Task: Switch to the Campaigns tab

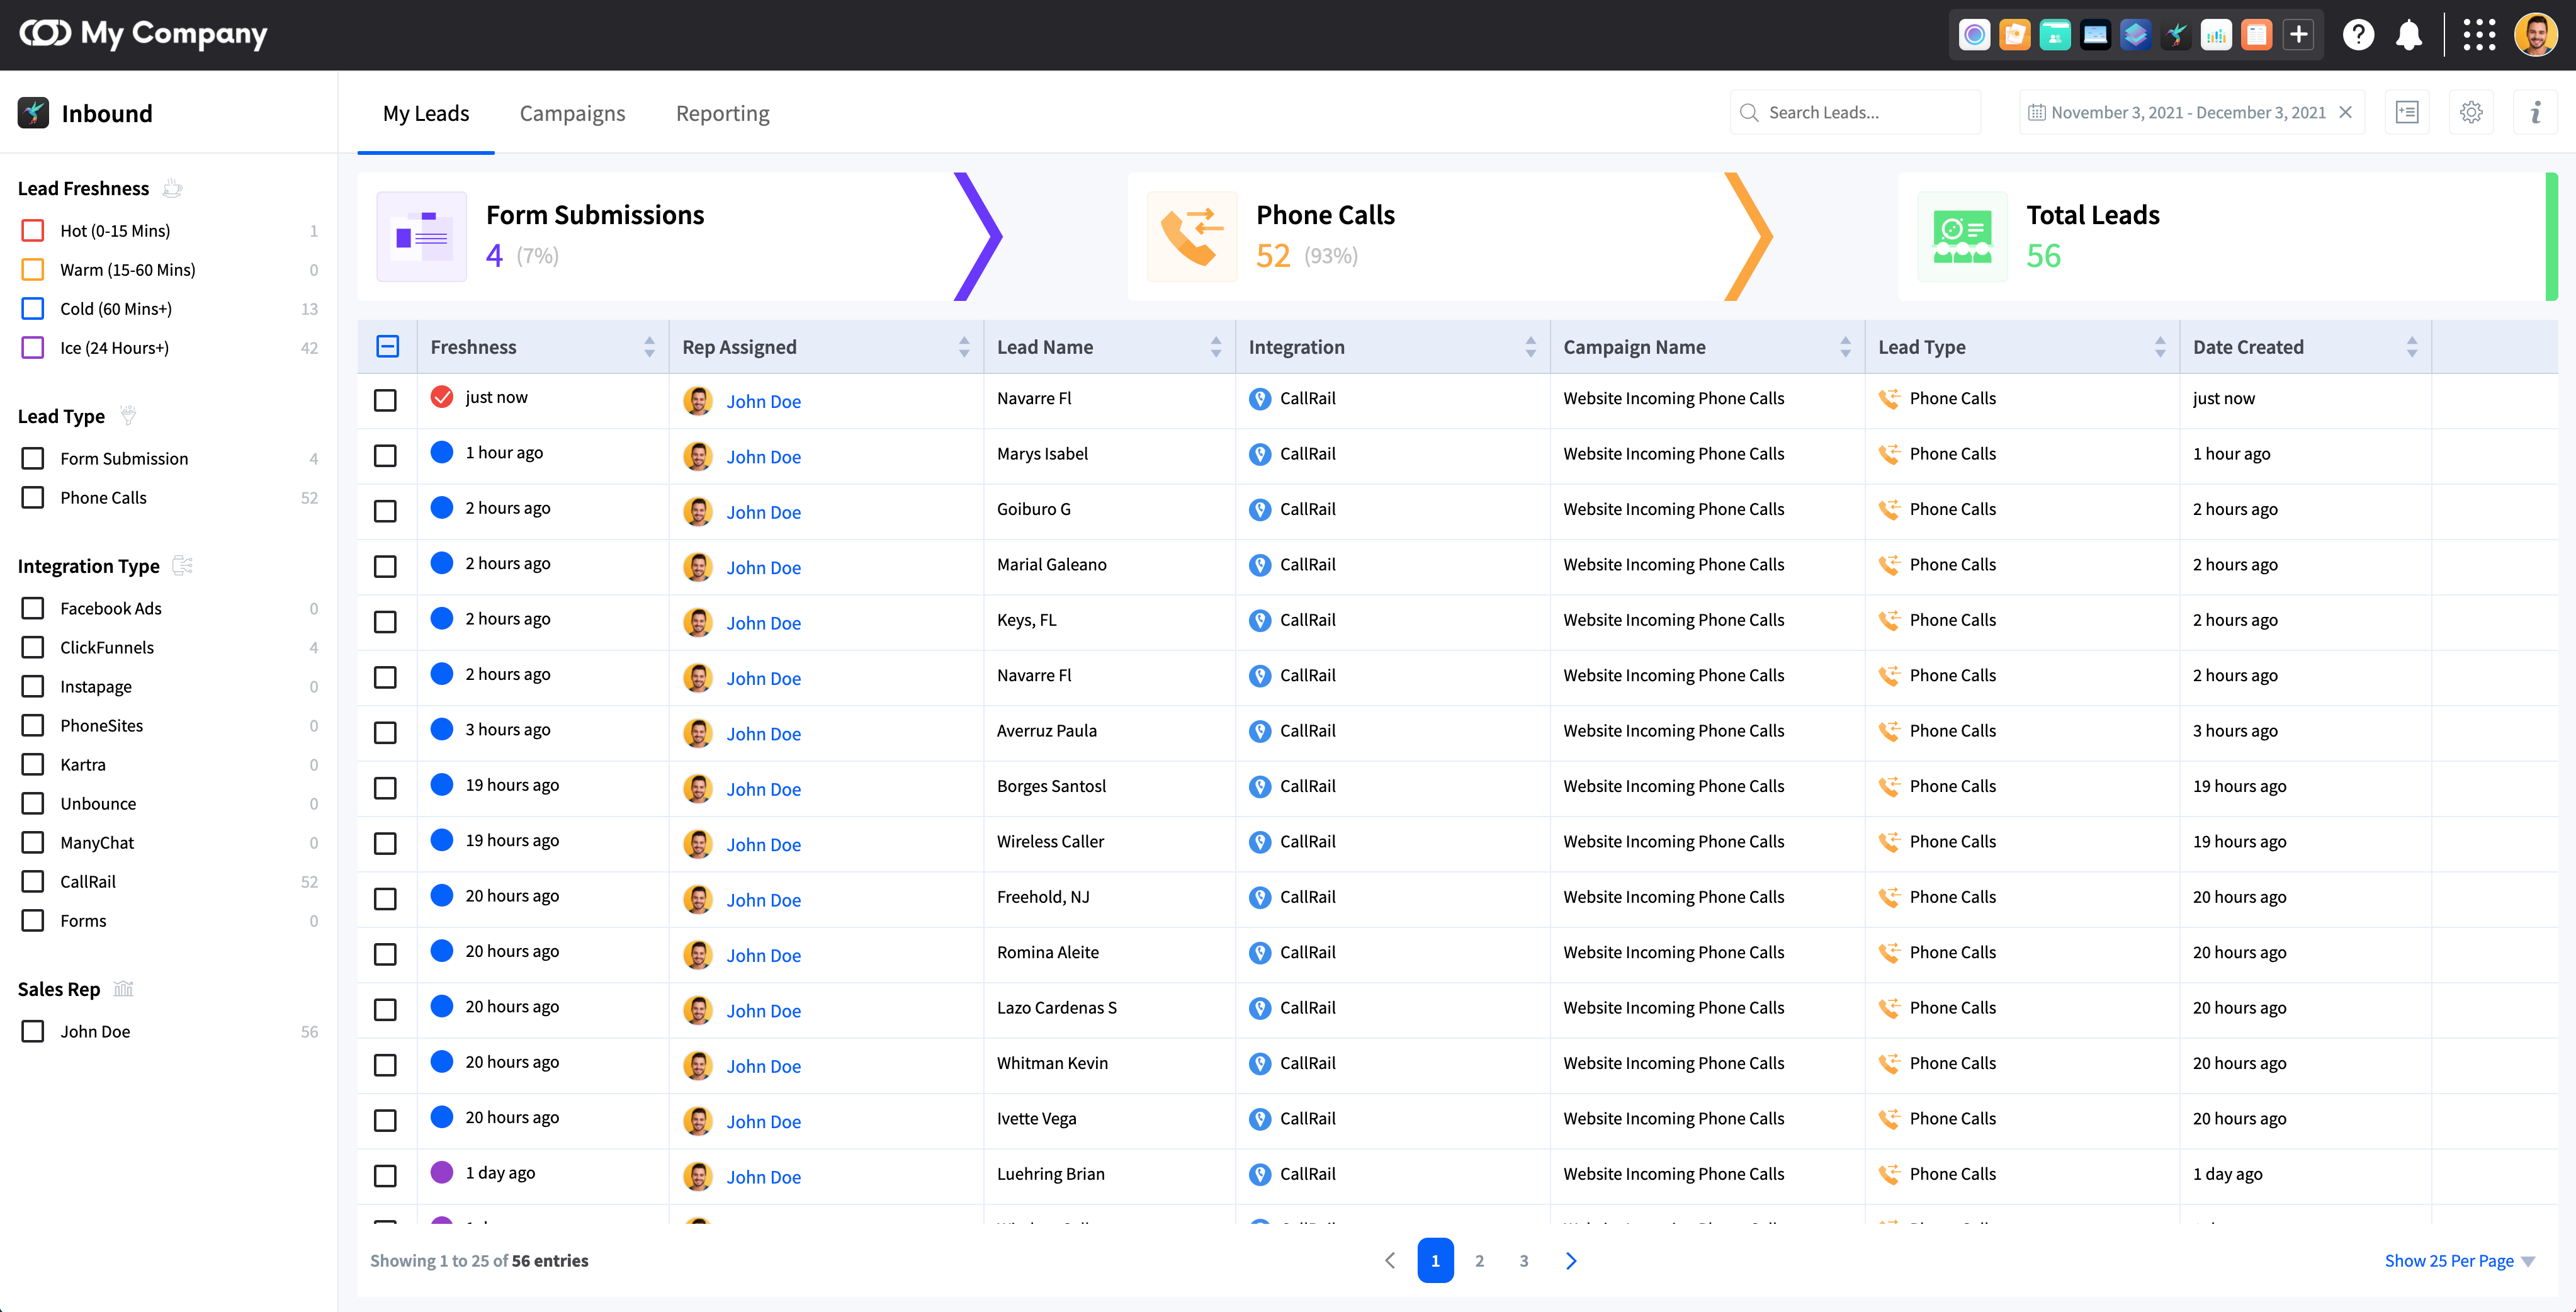Action: 572,113
